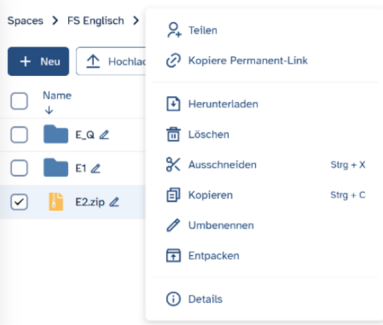
Task: Click the copy icon beside Kopieren
Action: (173, 195)
